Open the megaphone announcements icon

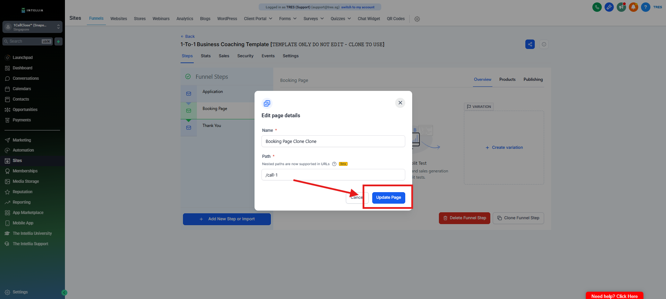pos(621,7)
